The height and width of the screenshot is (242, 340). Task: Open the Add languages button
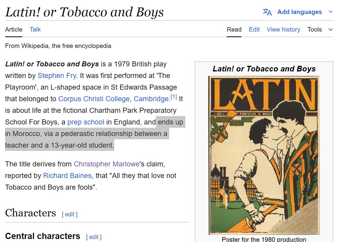300,12
